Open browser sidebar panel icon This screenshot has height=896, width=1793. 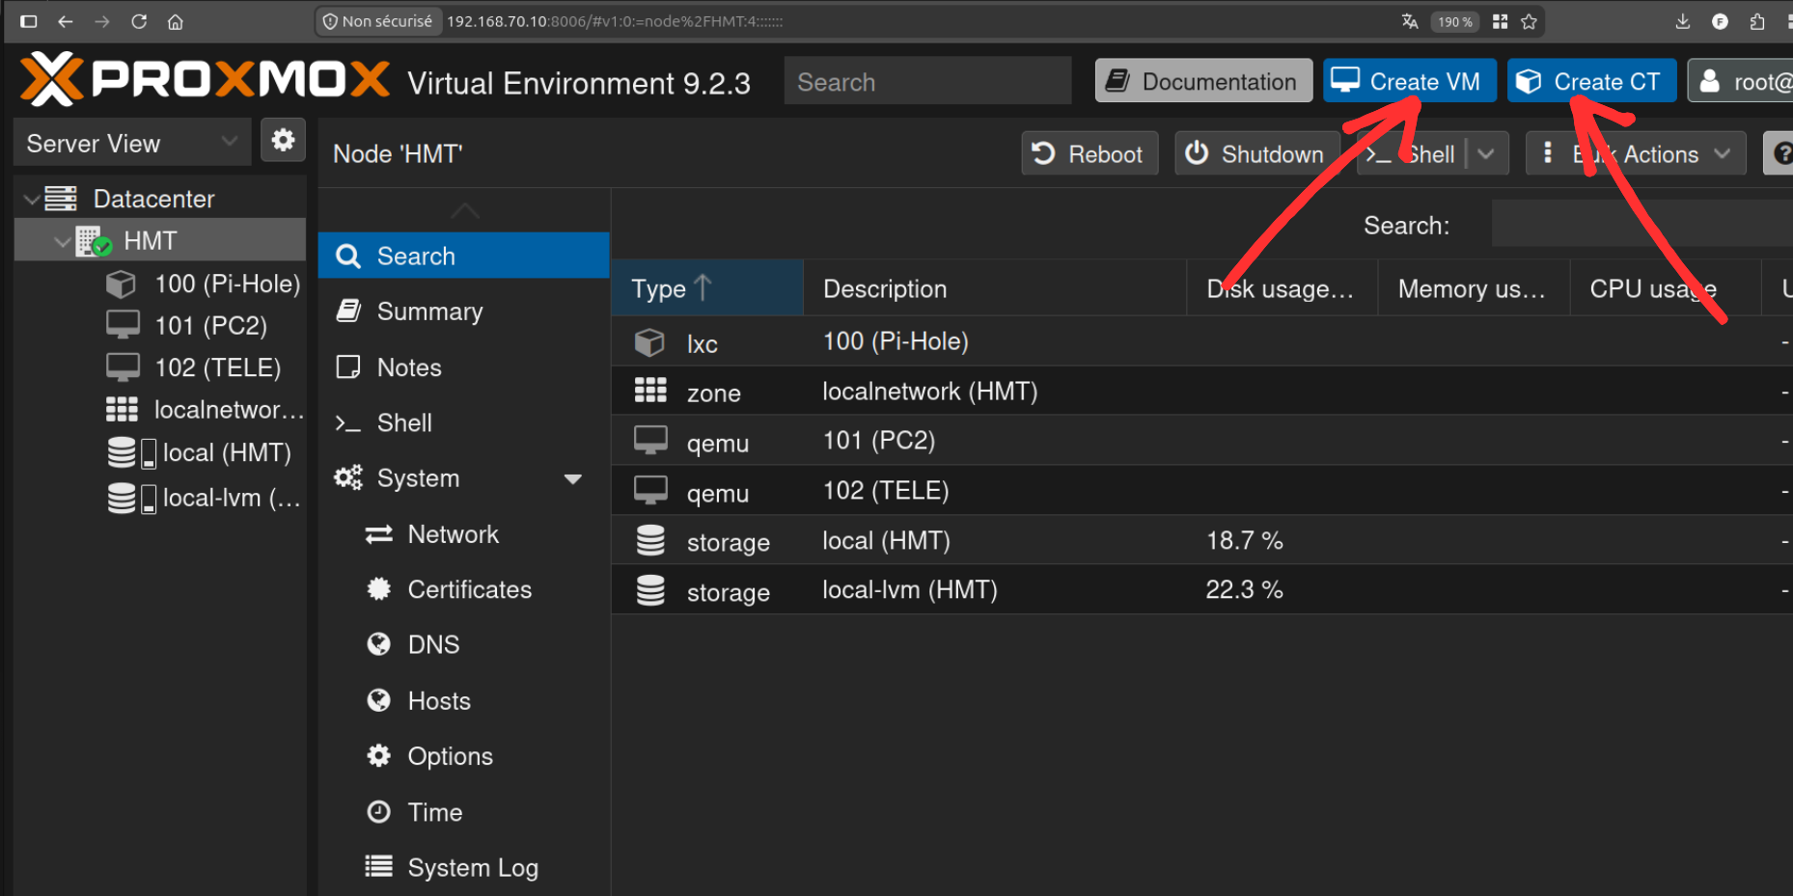(x=28, y=21)
